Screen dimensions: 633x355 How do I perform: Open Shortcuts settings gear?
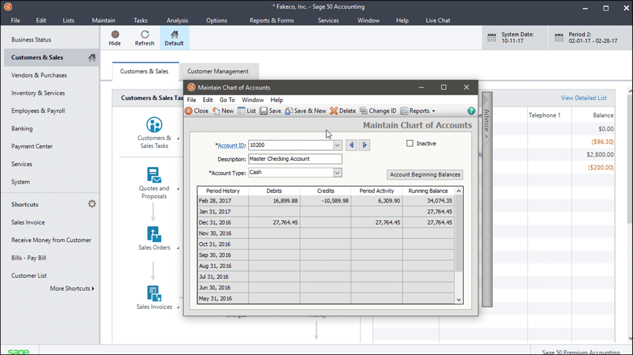92,204
